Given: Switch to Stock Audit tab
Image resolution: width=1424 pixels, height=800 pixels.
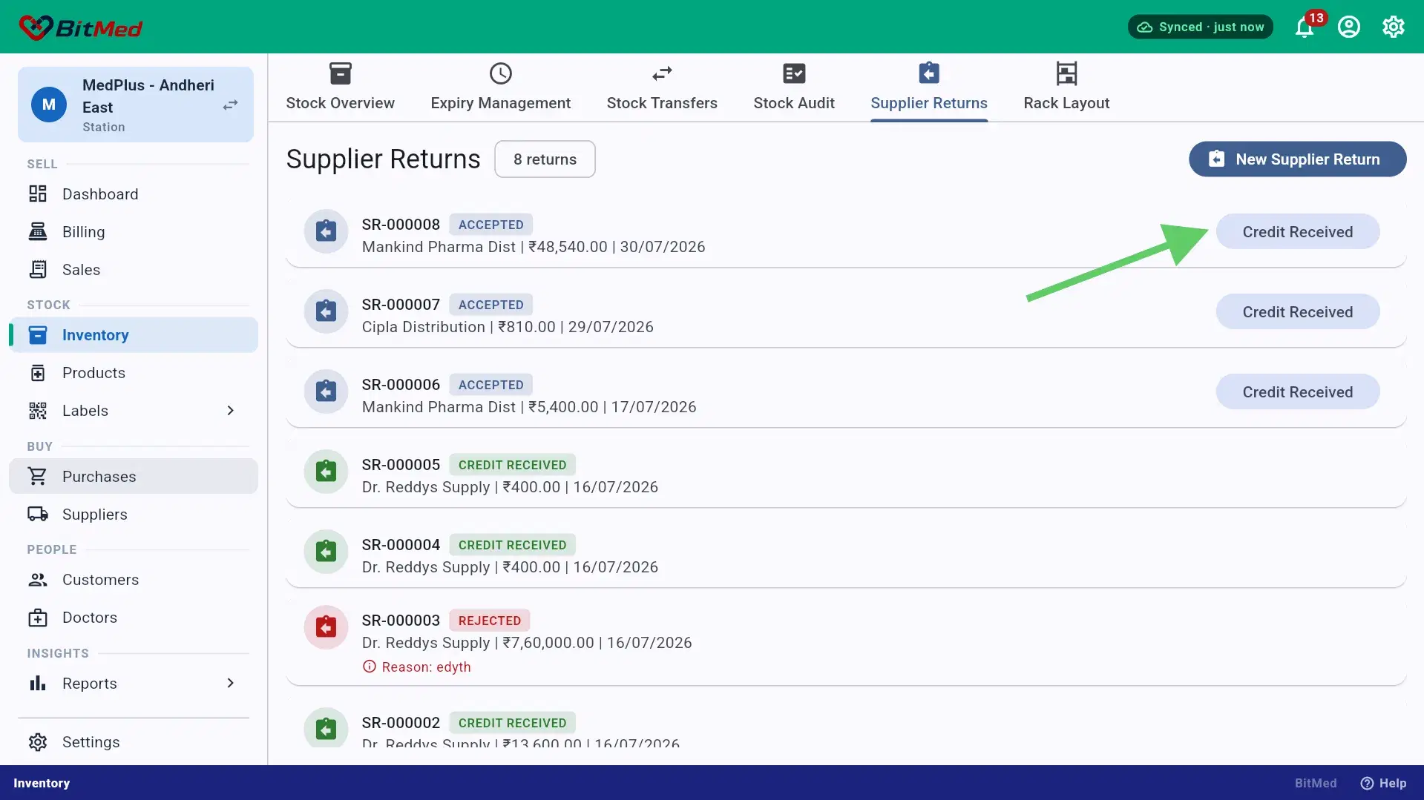Looking at the screenshot, I should pyautogui.click(x=794, y=87).
